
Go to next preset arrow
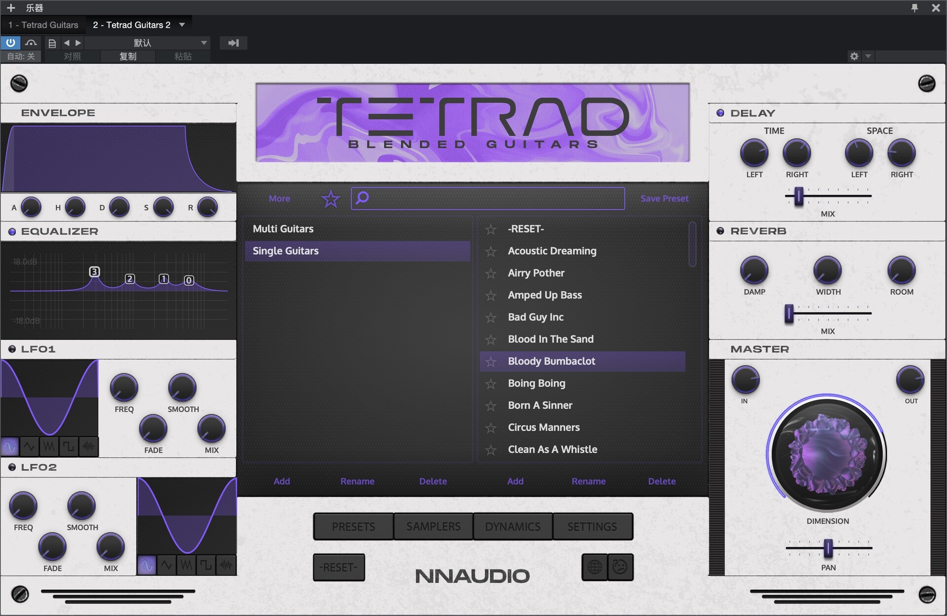click(x=78, y=43)
